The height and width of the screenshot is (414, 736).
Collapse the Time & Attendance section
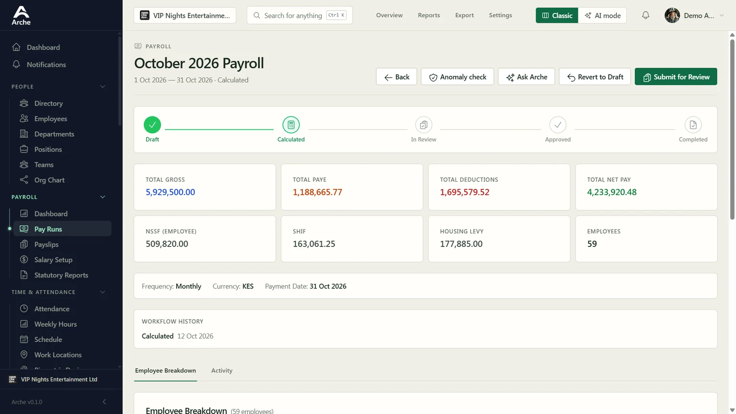coord(103,292)
